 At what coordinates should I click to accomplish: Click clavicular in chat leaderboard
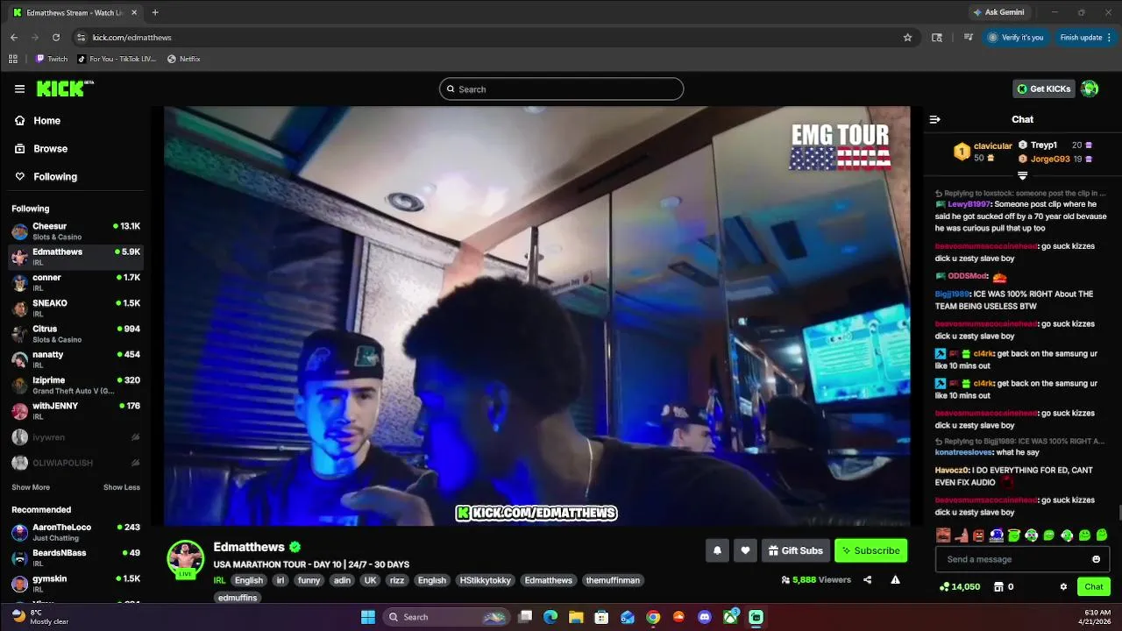(x=992, y=146)
